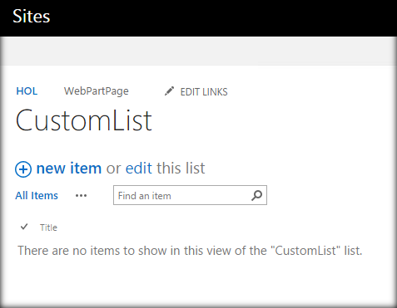Click the 'no items to show' message
The image size is (397, 308).
point(190,251)
